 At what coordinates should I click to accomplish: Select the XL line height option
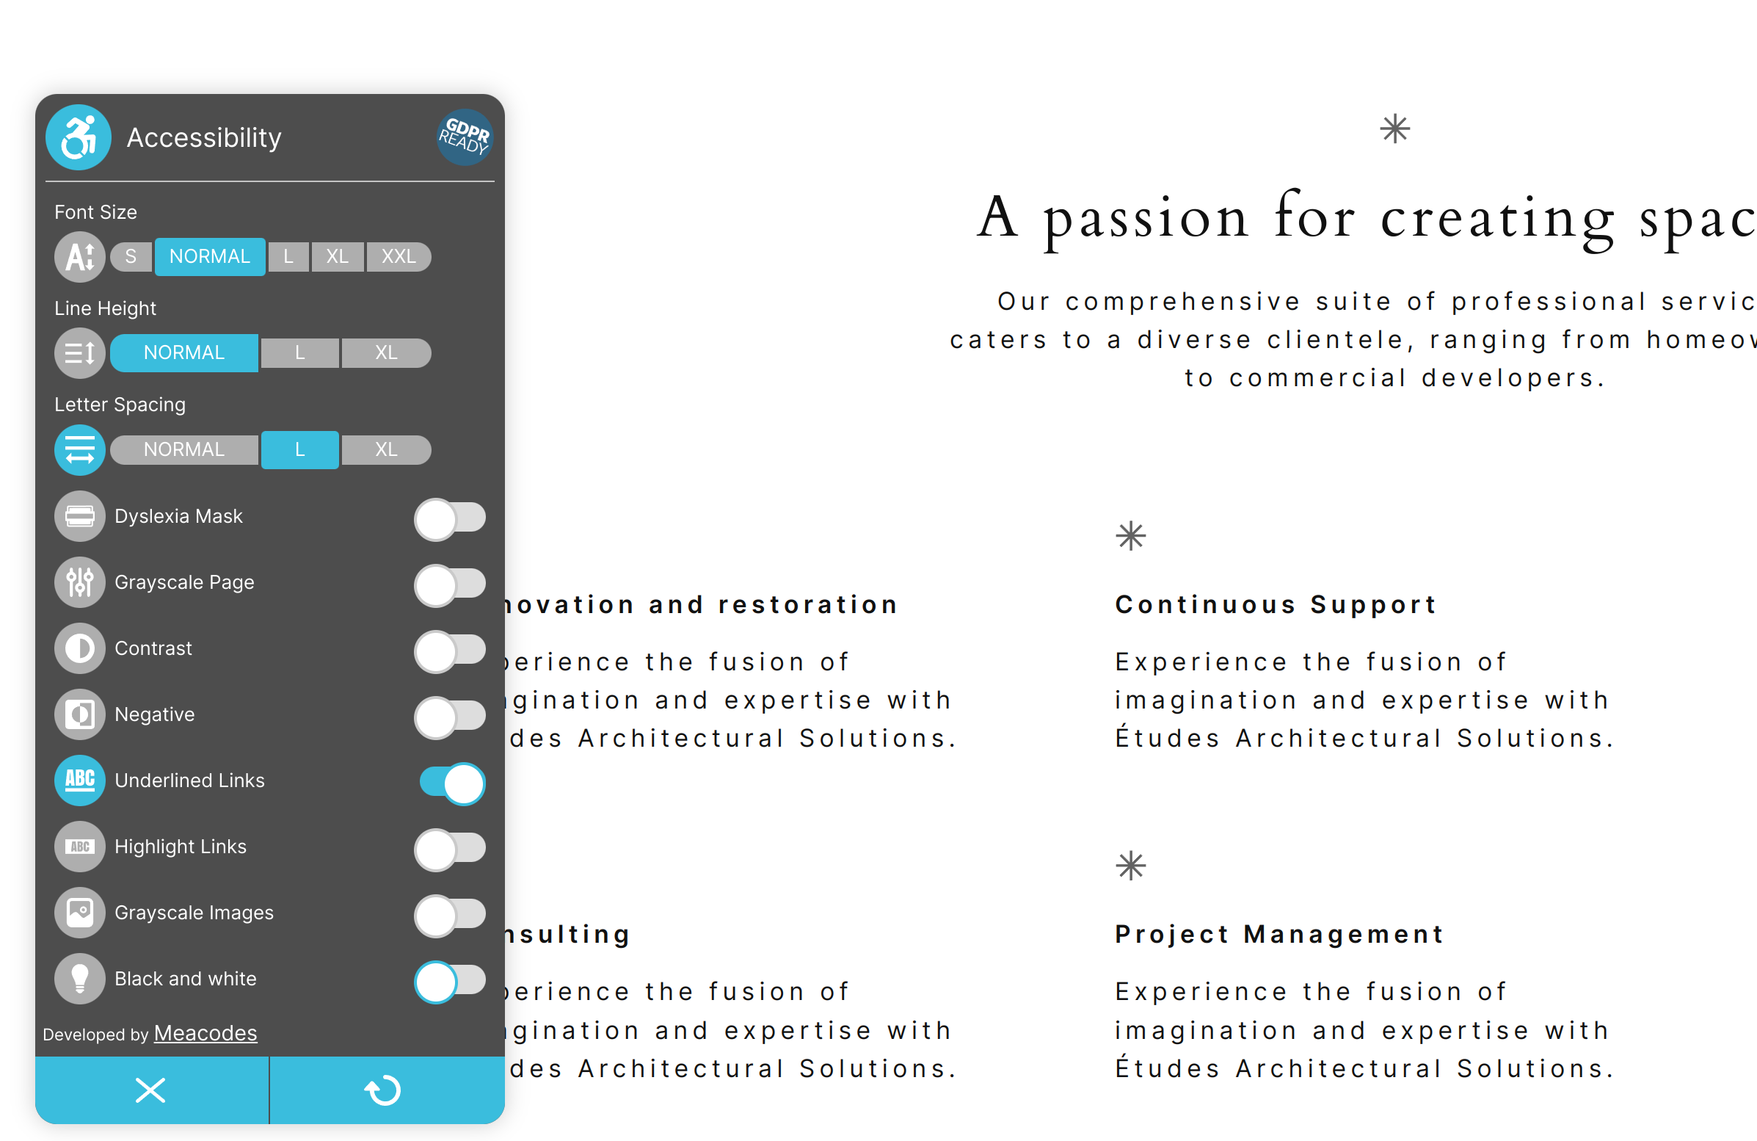(x=384, y=352)
